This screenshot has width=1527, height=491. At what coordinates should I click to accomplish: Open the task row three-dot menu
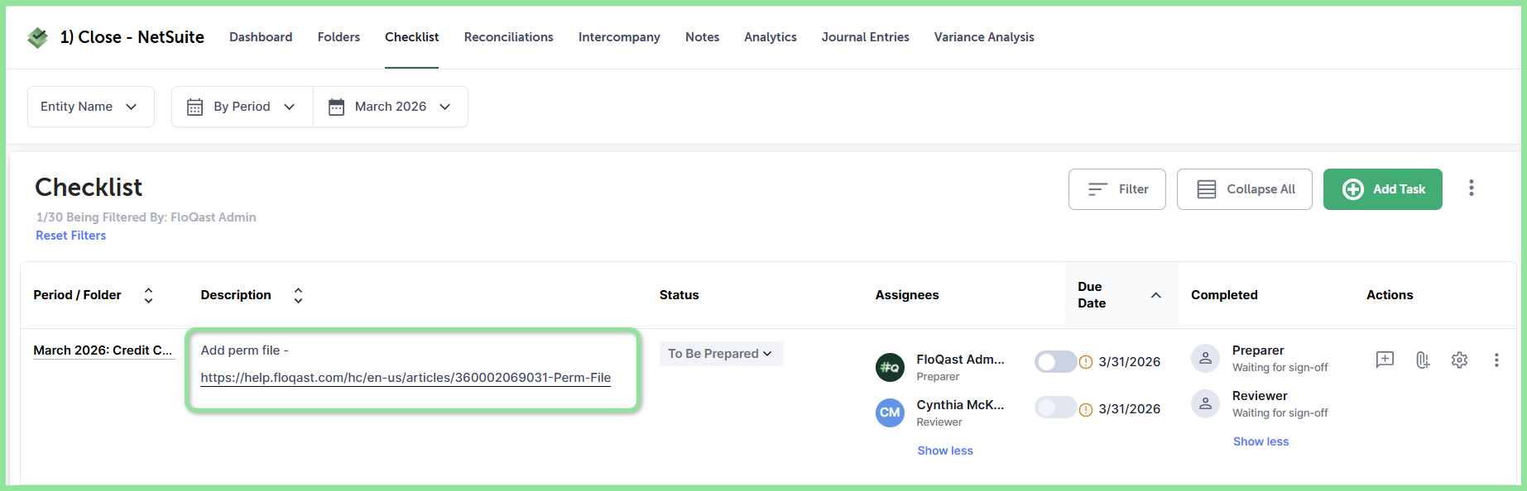[x=1496, y=360]
